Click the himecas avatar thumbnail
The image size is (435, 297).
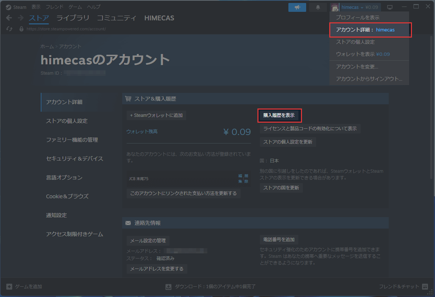pos(335,7)
